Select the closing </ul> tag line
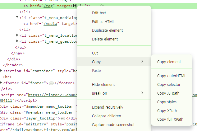197x131 pixels. click(x=21, y=47)
